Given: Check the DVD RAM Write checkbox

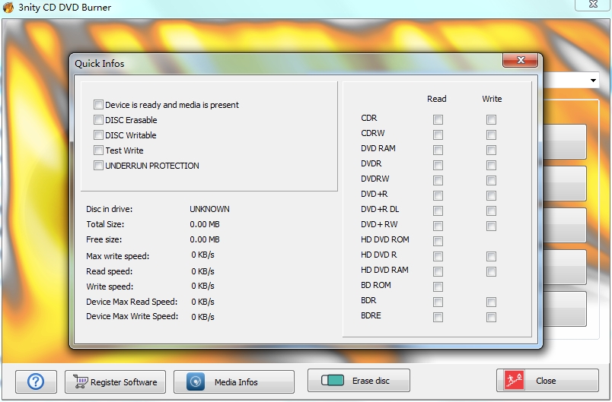Looking at the screenshot, I should click(x=491, y=150).
